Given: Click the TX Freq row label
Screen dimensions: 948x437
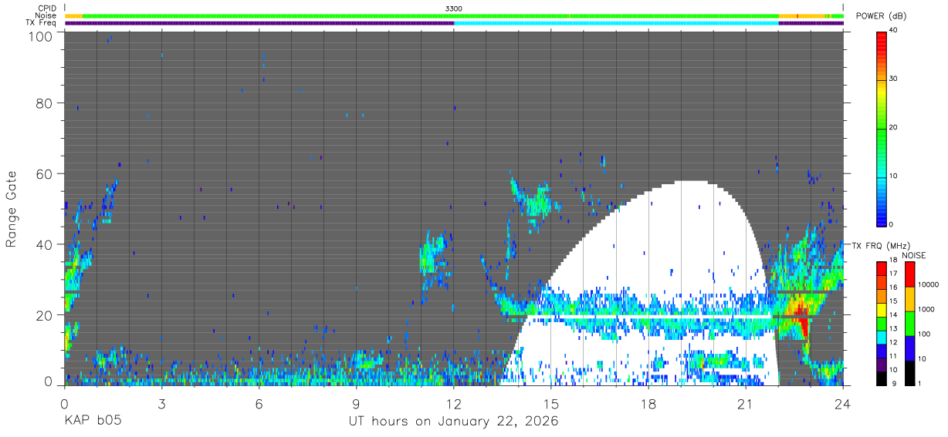Looking at the screenshot, I should (x=42, y=23).
